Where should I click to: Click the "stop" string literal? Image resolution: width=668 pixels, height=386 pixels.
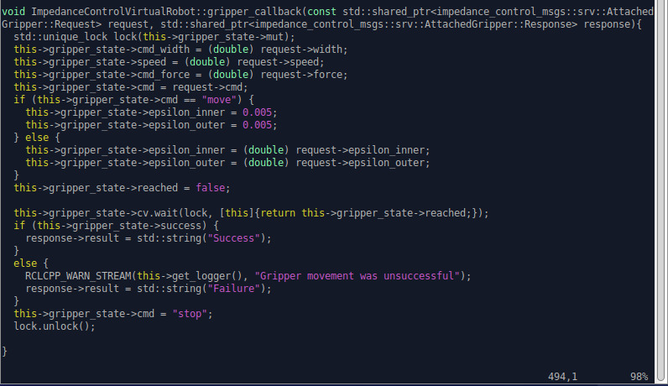click(x=191, y=313)
